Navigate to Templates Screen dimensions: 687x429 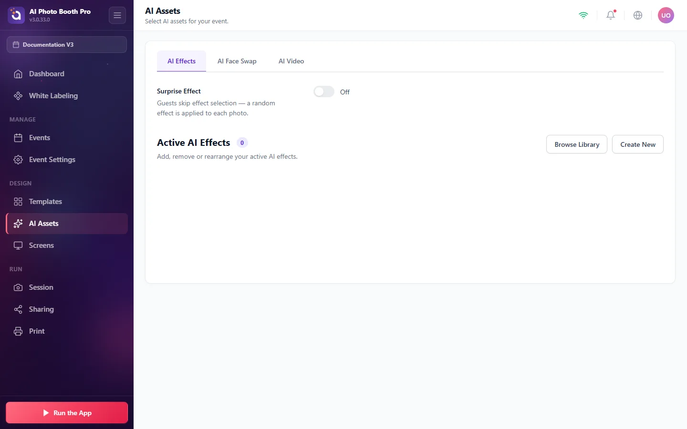pyautogui.click(x=67, y=202)
